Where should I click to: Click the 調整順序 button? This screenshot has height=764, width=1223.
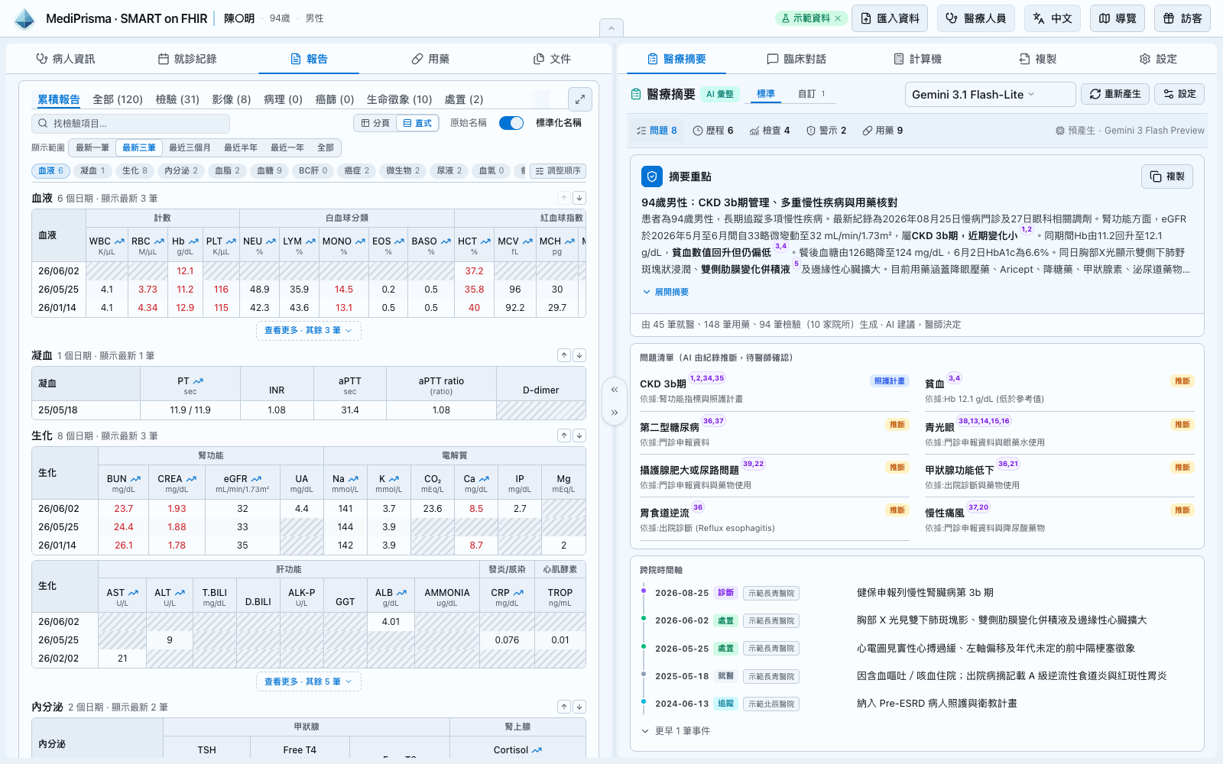click(558, 170)
